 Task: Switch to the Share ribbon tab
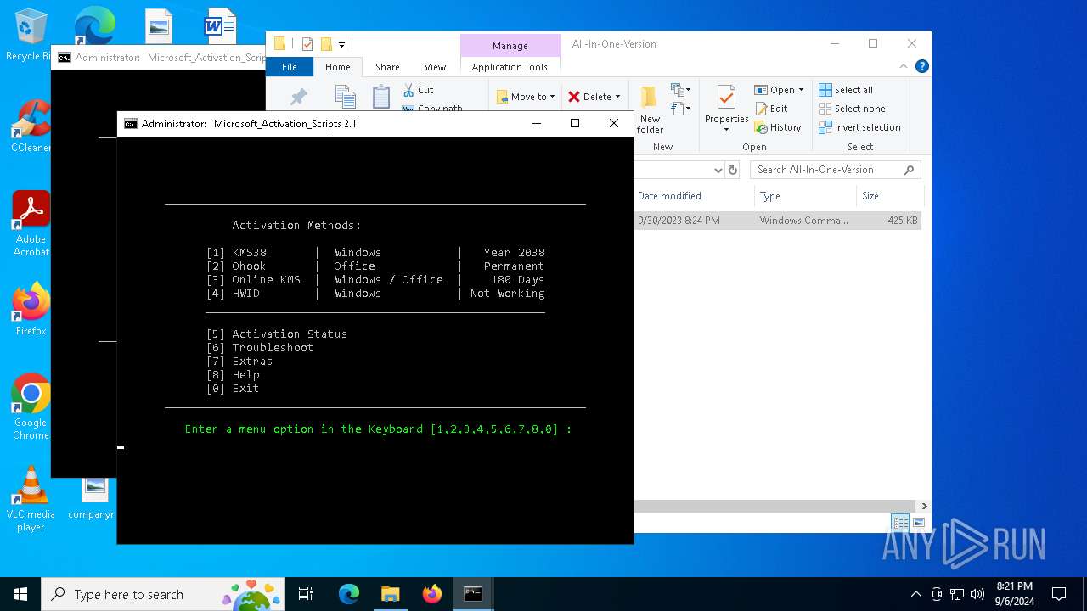[x=387, y=67]
